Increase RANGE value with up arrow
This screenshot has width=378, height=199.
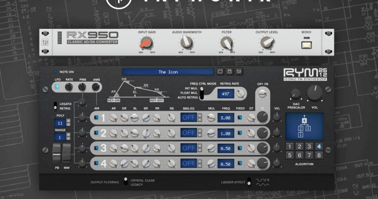coord(68,135)
